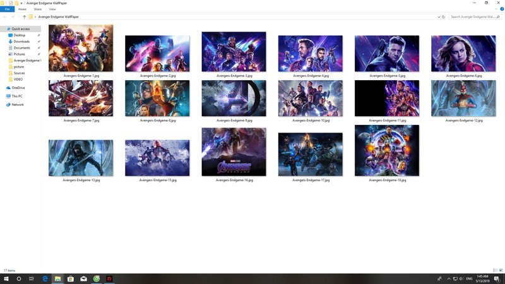Click the Forward navigation arrow

click(13, 17)
